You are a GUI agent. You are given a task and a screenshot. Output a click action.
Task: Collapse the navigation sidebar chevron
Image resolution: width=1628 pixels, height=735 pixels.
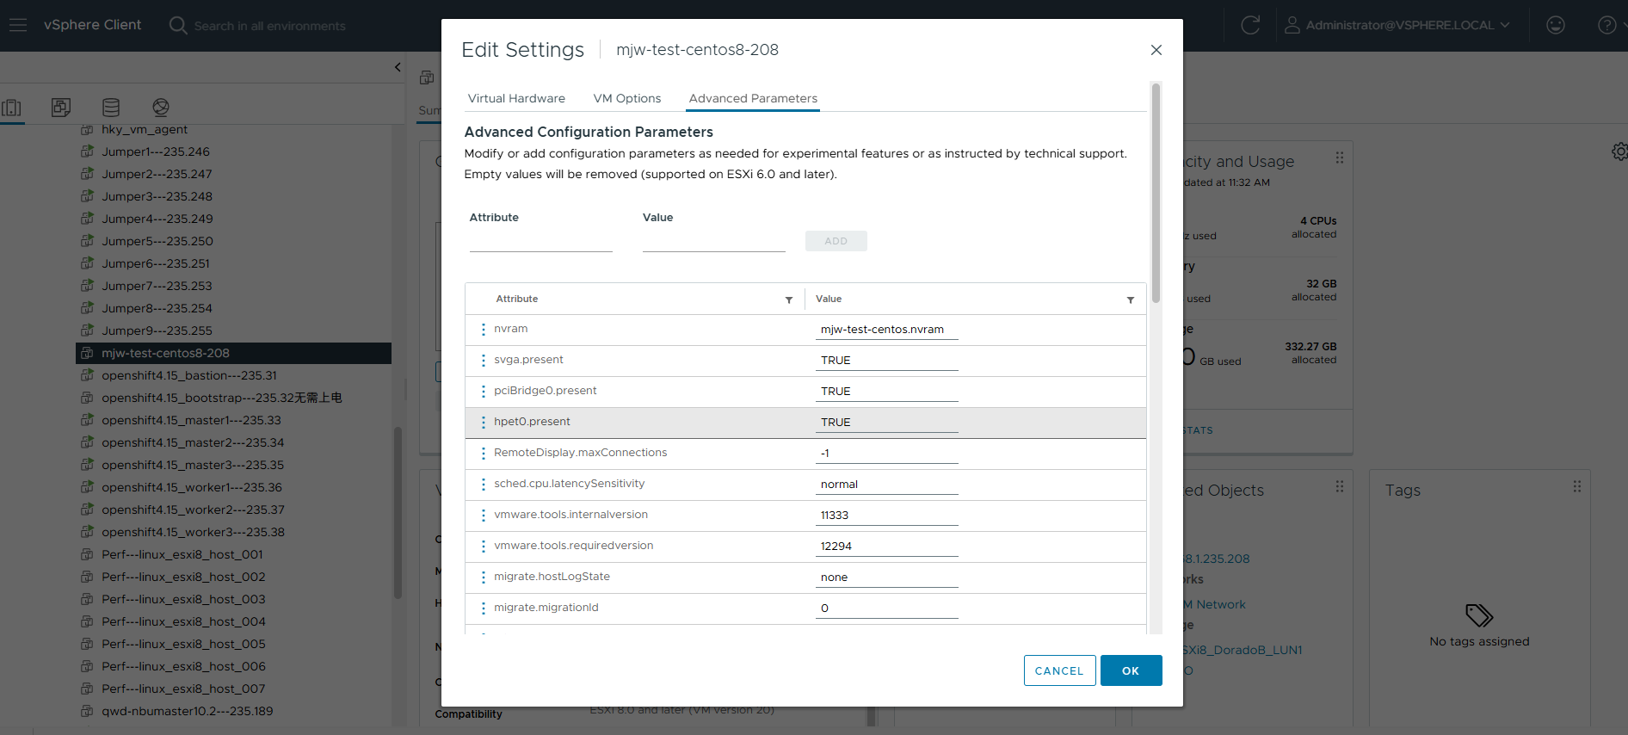pyautogui.click(x=398, y=67)
